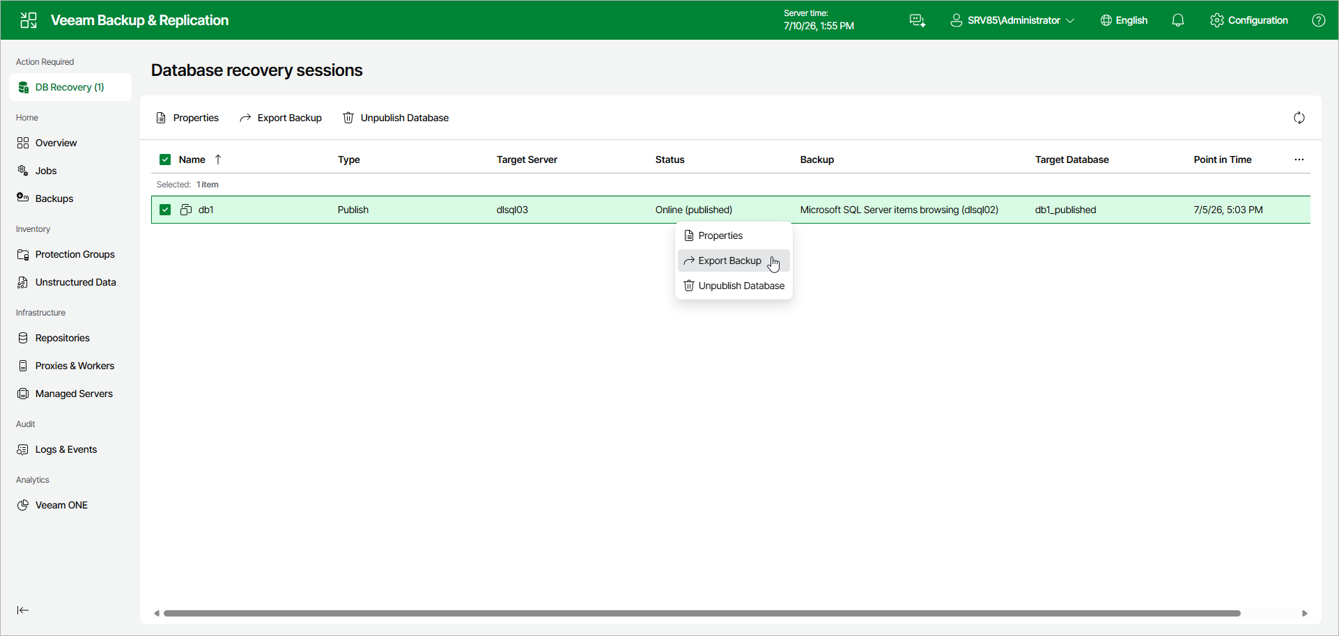Open Proxies & Workers in the sidebar
Viewport: 1339px width, 636px height.
[x=70, y=366]
